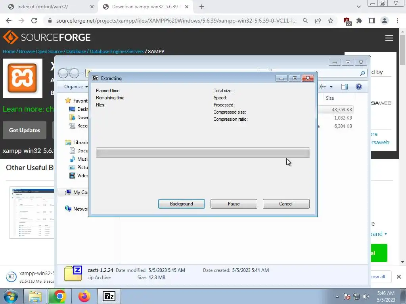Viewport: 406px width, 304px height.
Task: Bookmark page with the star icon
Action: [331, 21]
